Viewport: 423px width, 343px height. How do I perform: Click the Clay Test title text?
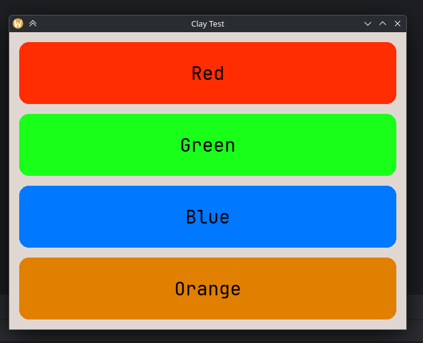[207, 24]
